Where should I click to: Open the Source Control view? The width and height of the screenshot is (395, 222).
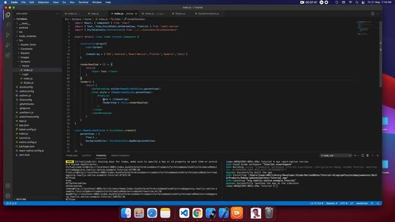8,35
